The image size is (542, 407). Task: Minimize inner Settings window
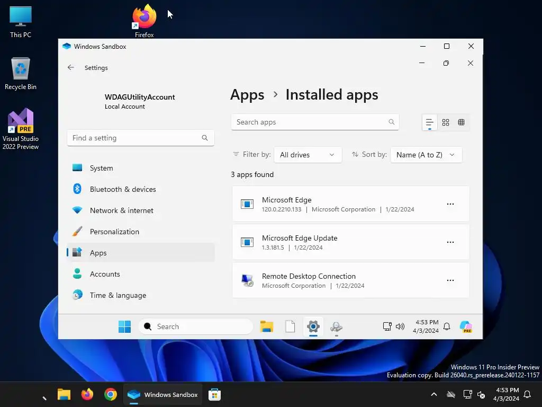422,63
